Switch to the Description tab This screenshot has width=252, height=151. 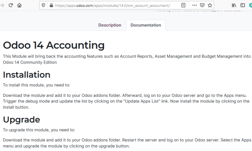click(110, 25)
